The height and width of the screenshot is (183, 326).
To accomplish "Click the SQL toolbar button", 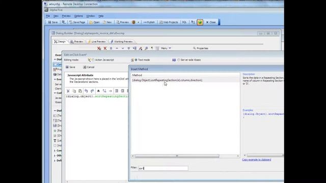I will pos(184,22).
